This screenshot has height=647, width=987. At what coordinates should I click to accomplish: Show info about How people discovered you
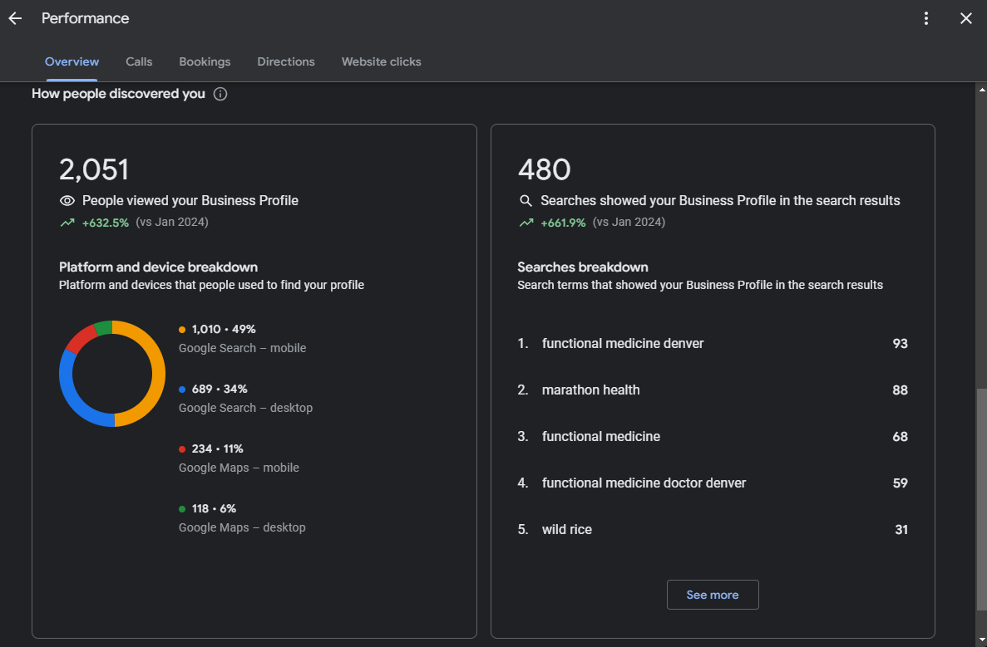220,94
